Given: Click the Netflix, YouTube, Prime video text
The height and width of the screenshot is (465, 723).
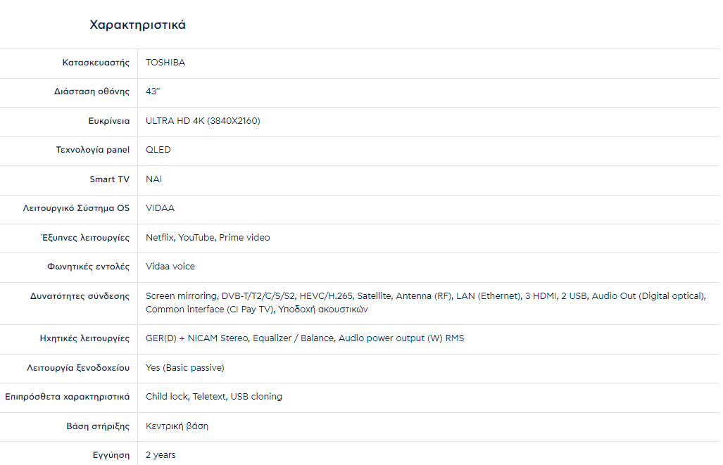Looking at the screenshot, I should [x=208, y=238].
